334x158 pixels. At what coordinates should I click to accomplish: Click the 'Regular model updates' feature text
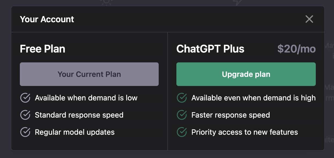(75, 132)
